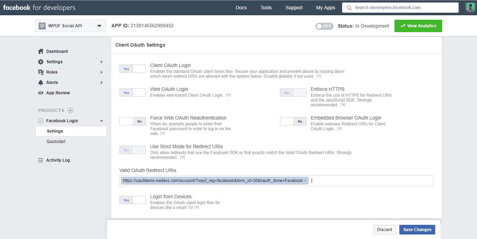Open help for Force Web OAuth Reauthentication
This screenshot has height=239, width=477.
pos(163,134)
